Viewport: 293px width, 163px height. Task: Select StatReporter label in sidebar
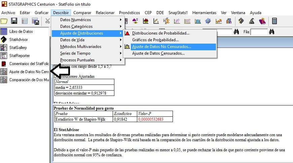click(20, 56)
